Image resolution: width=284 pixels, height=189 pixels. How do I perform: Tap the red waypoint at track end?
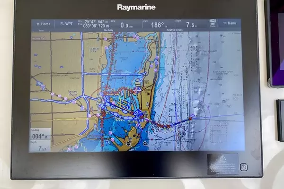pos(191,118)
